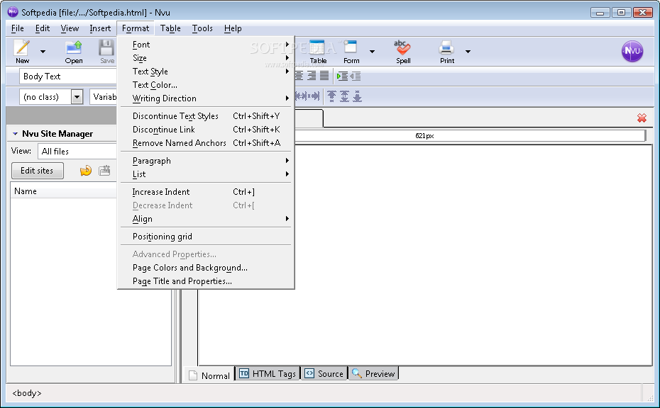Viewport: 660px width, 408px height.
Task: Open the File menu
Action: coord(17,28)
